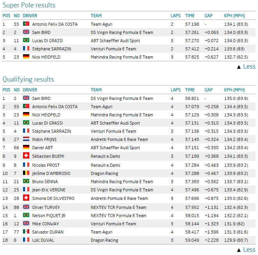Select Robin FRIJNS driver name

tap(44, 139)
